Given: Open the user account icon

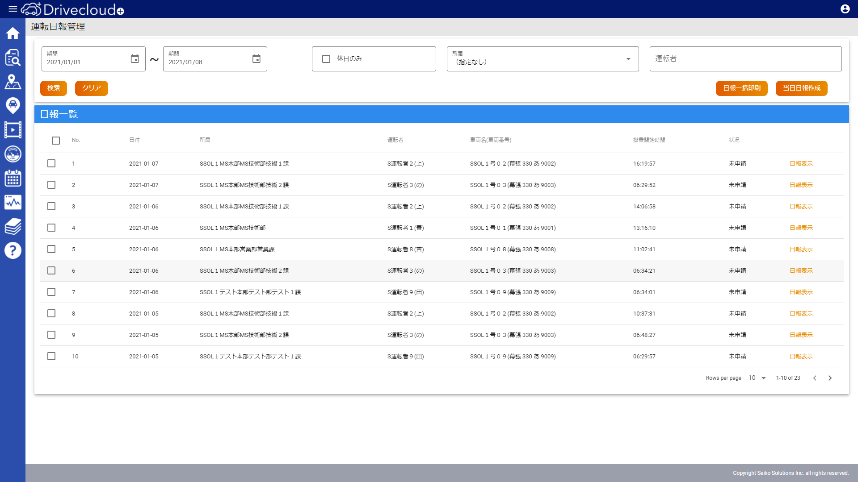Looking at the screenshot, I should [x=845, y=9].
